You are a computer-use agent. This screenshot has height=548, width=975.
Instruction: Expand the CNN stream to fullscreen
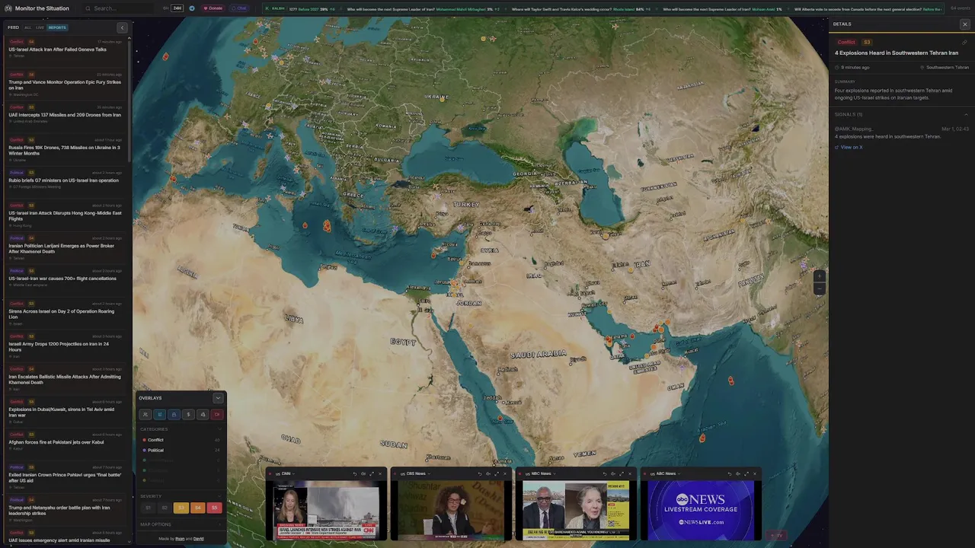[x=372, y=473]
